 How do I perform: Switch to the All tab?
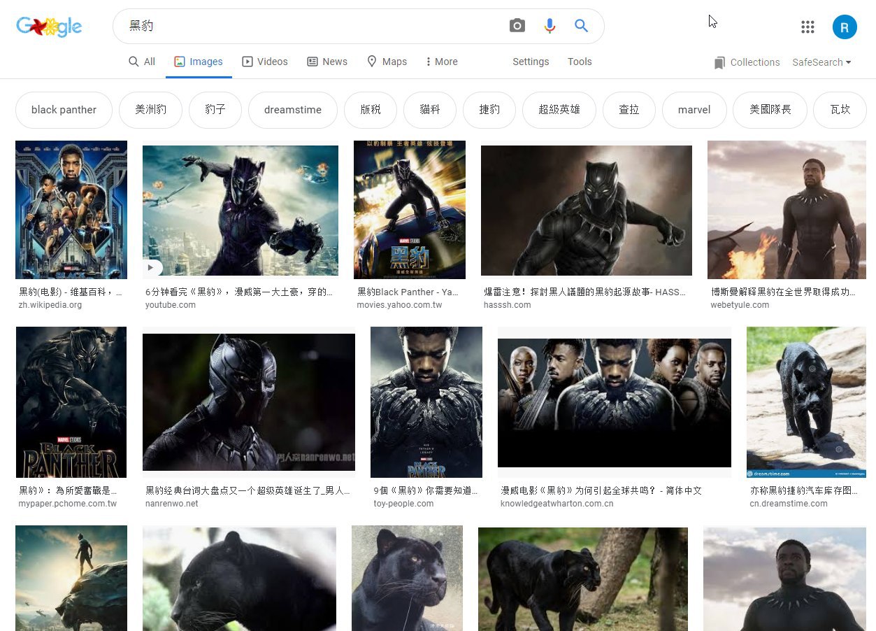coord(142,62)
